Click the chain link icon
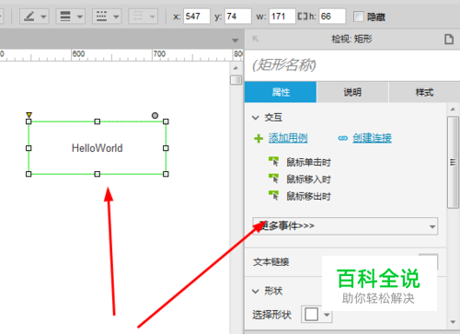 tap(343, 138)
